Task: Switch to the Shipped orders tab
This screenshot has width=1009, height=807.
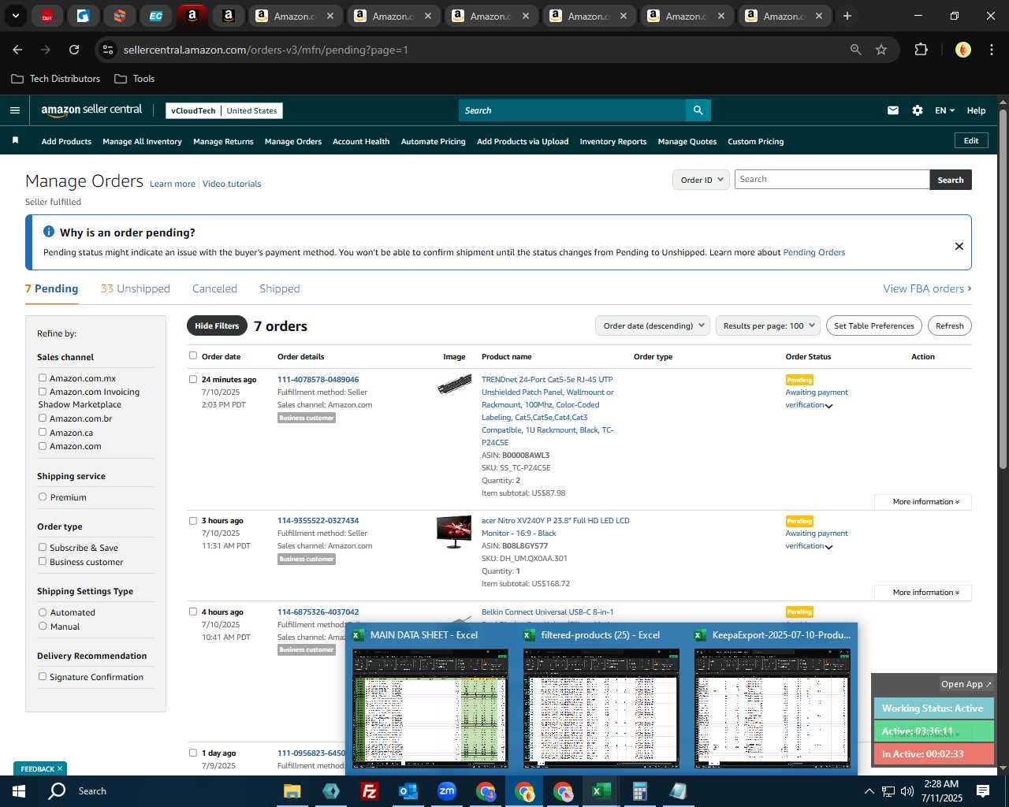Action: [280, 288]
